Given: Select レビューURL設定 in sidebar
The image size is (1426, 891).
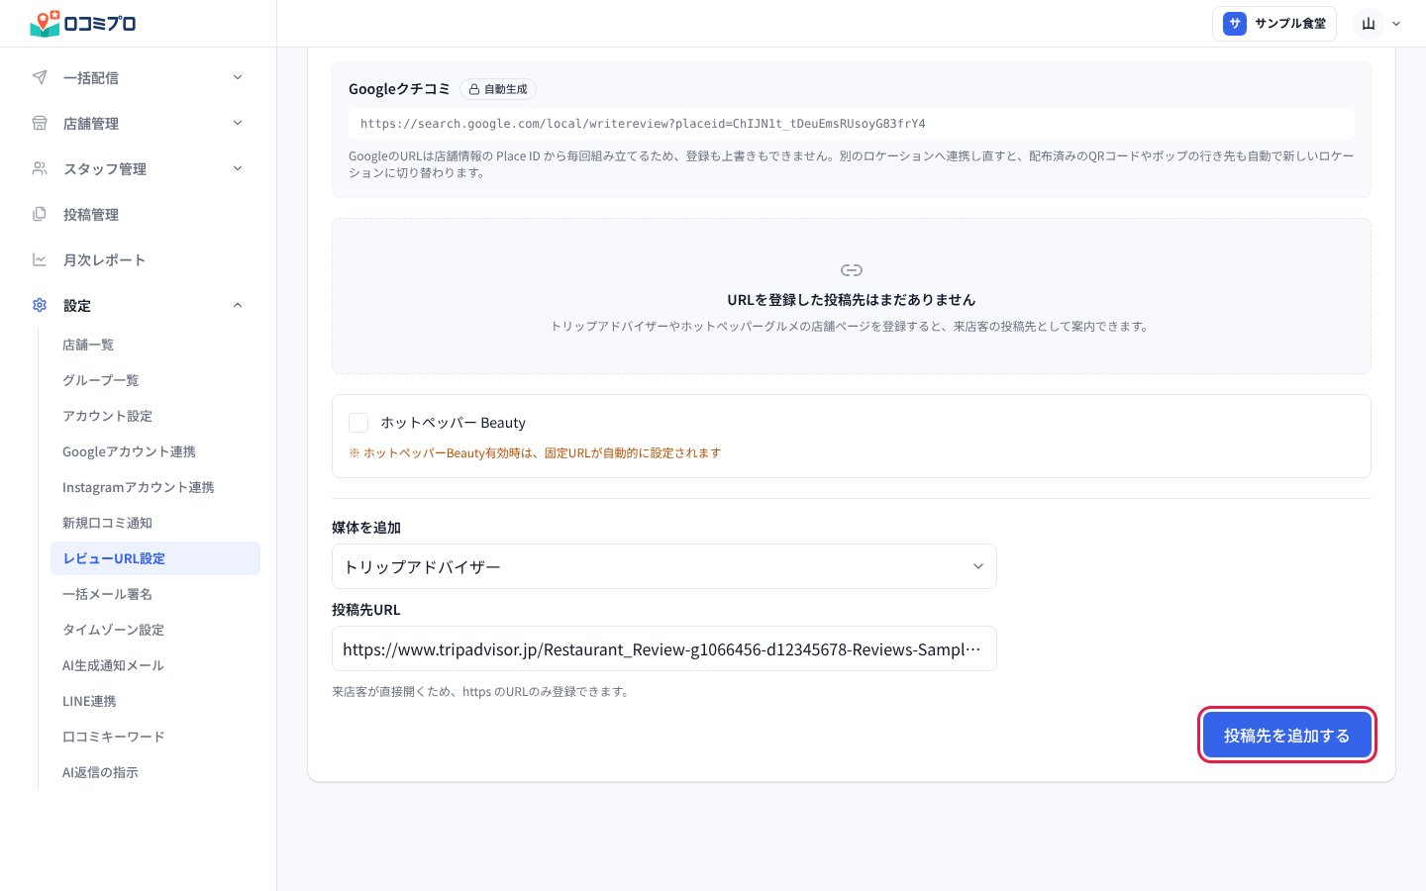Looking at the screenshot, I should 155,558.
